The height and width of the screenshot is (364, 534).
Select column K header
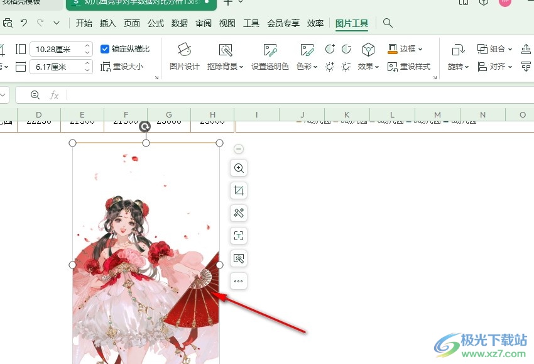347,115
